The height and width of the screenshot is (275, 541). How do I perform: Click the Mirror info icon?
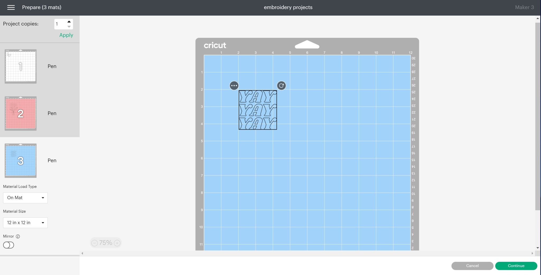[18, 236]
